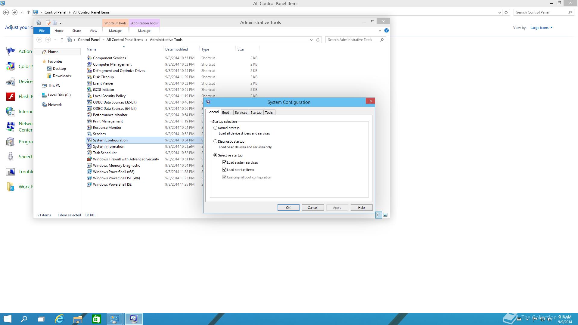Open the Application Tools contextual tab

[144, 23]
